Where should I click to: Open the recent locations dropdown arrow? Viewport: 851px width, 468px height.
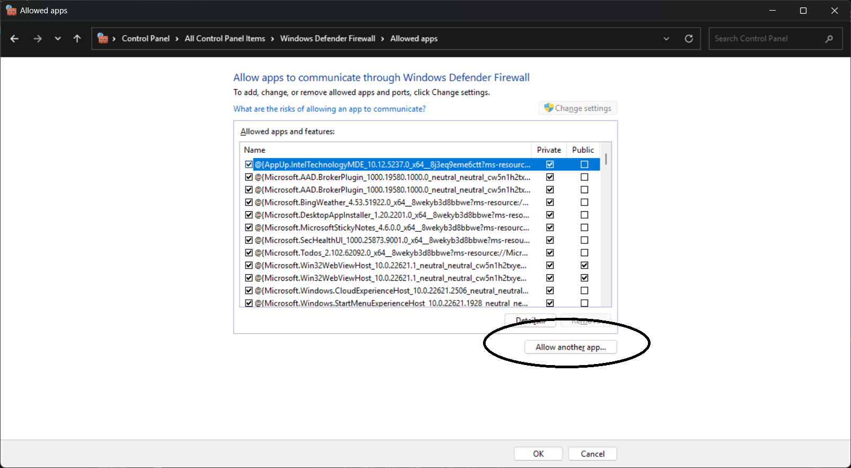click(x=58, y=39)
